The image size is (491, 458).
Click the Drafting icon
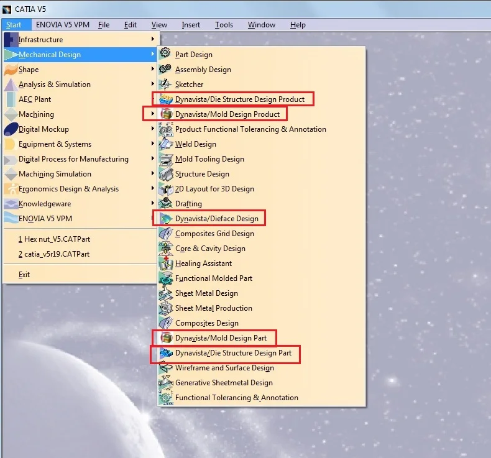coord(166,203)
